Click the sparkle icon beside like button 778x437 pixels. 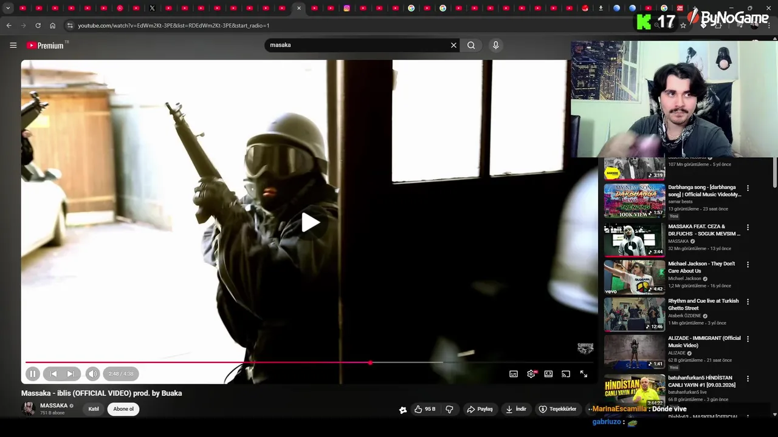402,410
